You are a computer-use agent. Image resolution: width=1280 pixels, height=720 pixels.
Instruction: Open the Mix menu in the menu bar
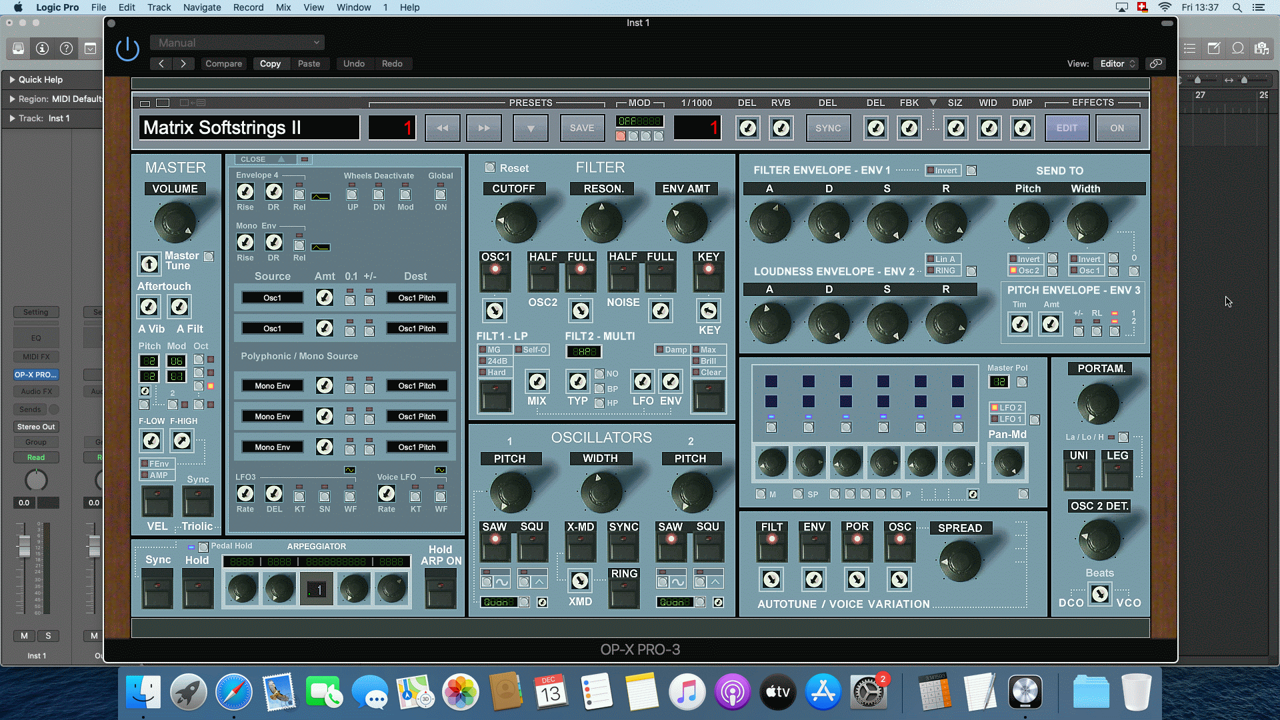[283, 7]
